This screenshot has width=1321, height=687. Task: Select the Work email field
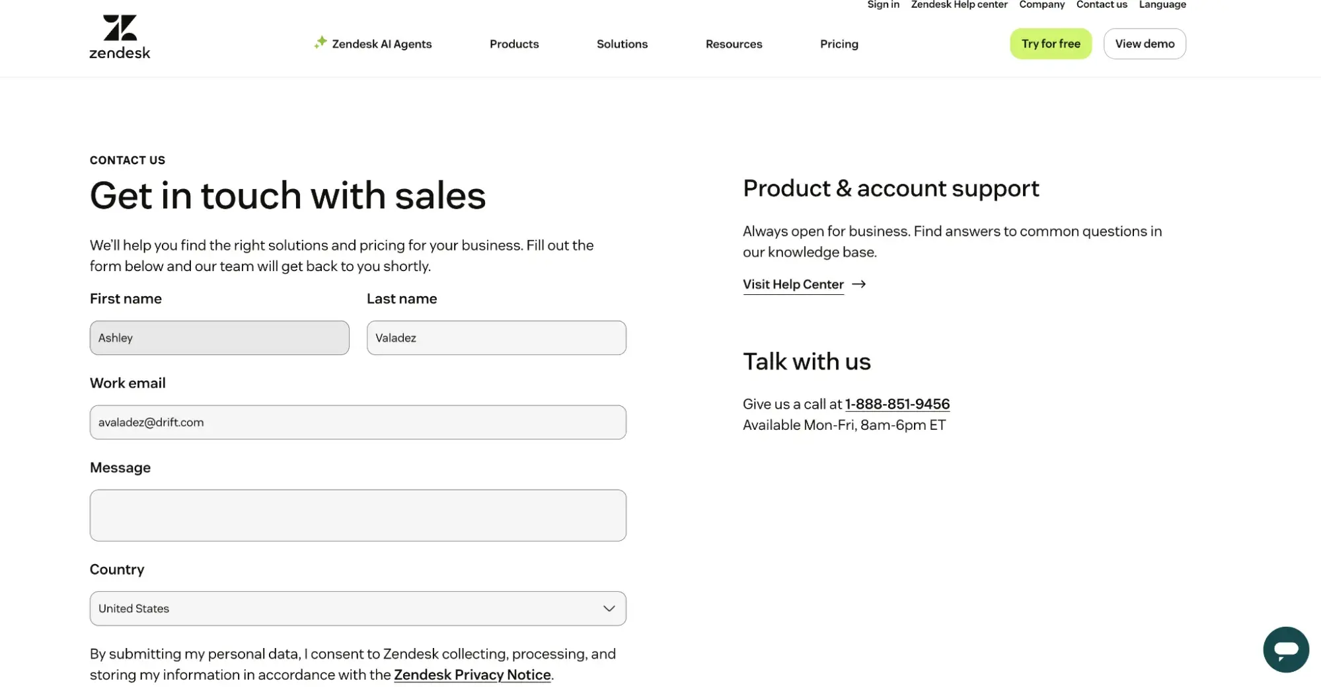click(358, 422)
